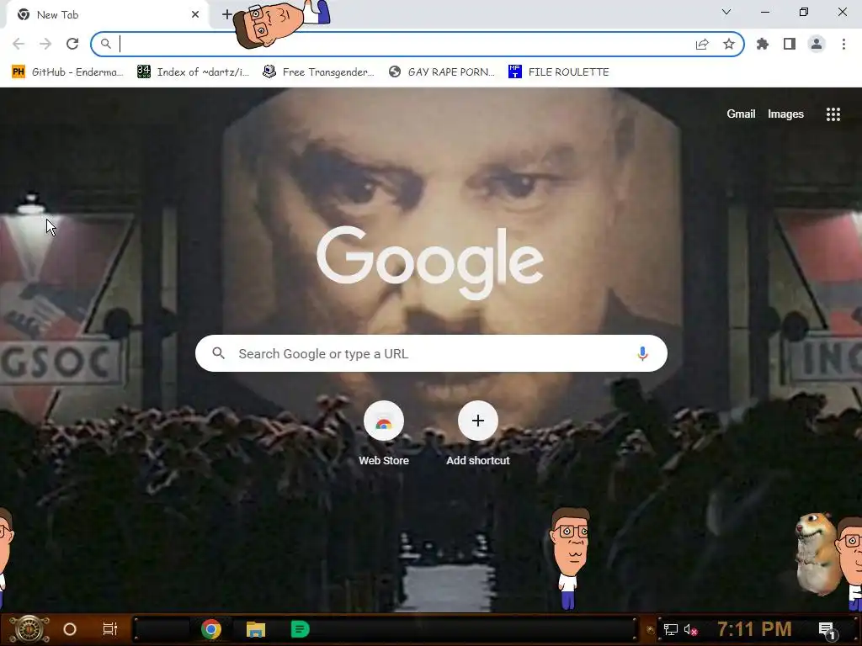Open Cortana circle on taskbar
Screen dimensions: 862x646
70,629
